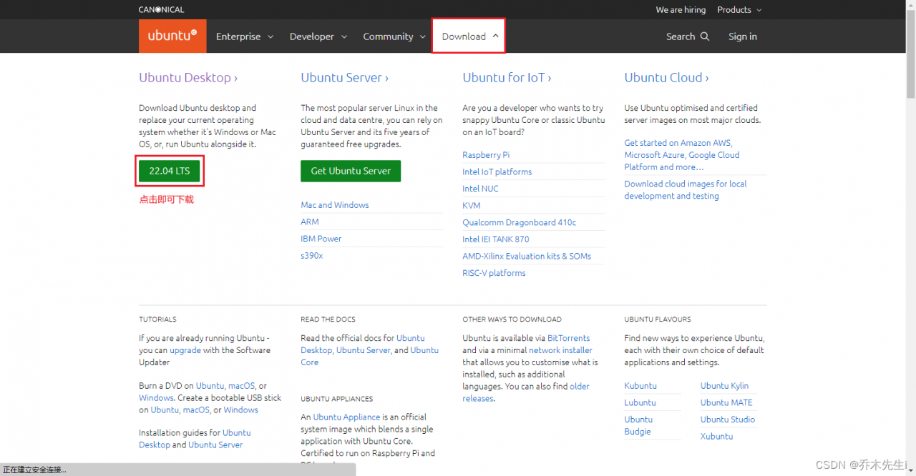Expand the Enterprise navigation menu

pyautogui.click(x=245, y=36)
